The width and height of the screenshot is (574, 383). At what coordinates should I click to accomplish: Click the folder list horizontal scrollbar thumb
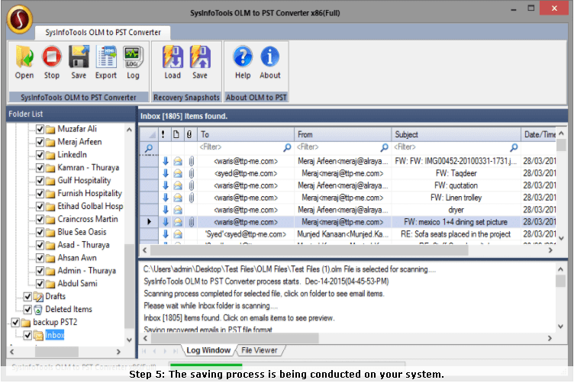point(56,352)
